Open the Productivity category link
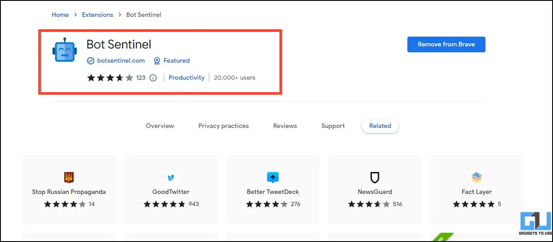Image resolution: width=553 pixels, height=242 pixels. pos(186,78)
